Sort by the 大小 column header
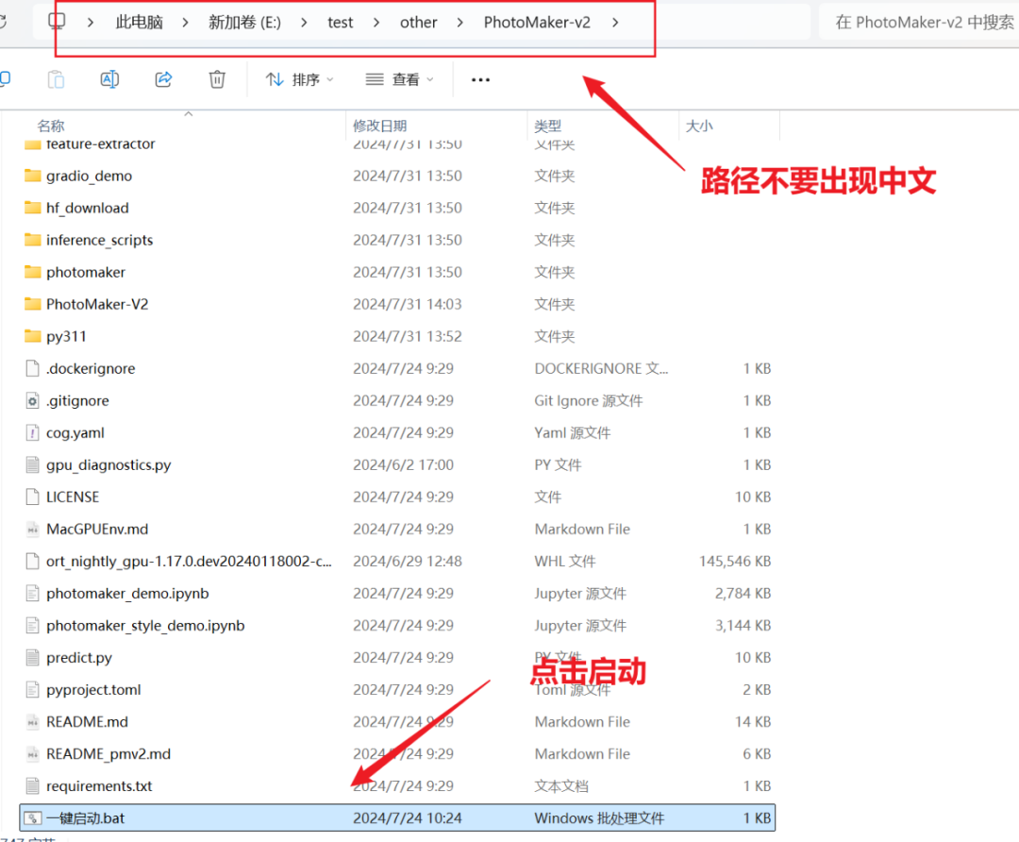This screenshot has height=842, width=1019. 699,126
